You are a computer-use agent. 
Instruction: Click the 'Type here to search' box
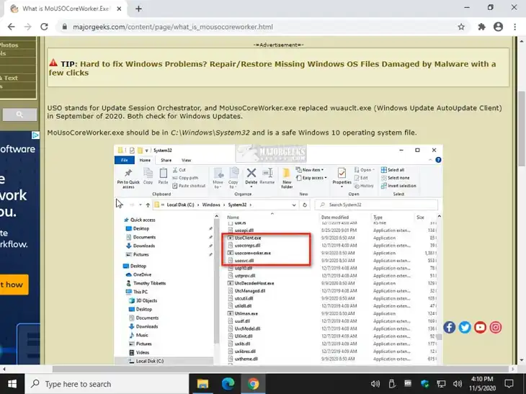[x=107, y=384]
